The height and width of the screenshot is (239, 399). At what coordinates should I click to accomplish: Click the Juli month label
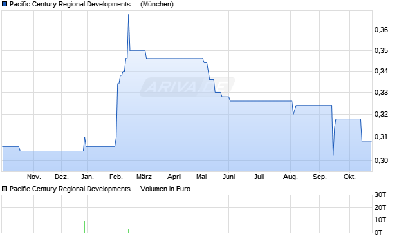[x=259, y=177]
